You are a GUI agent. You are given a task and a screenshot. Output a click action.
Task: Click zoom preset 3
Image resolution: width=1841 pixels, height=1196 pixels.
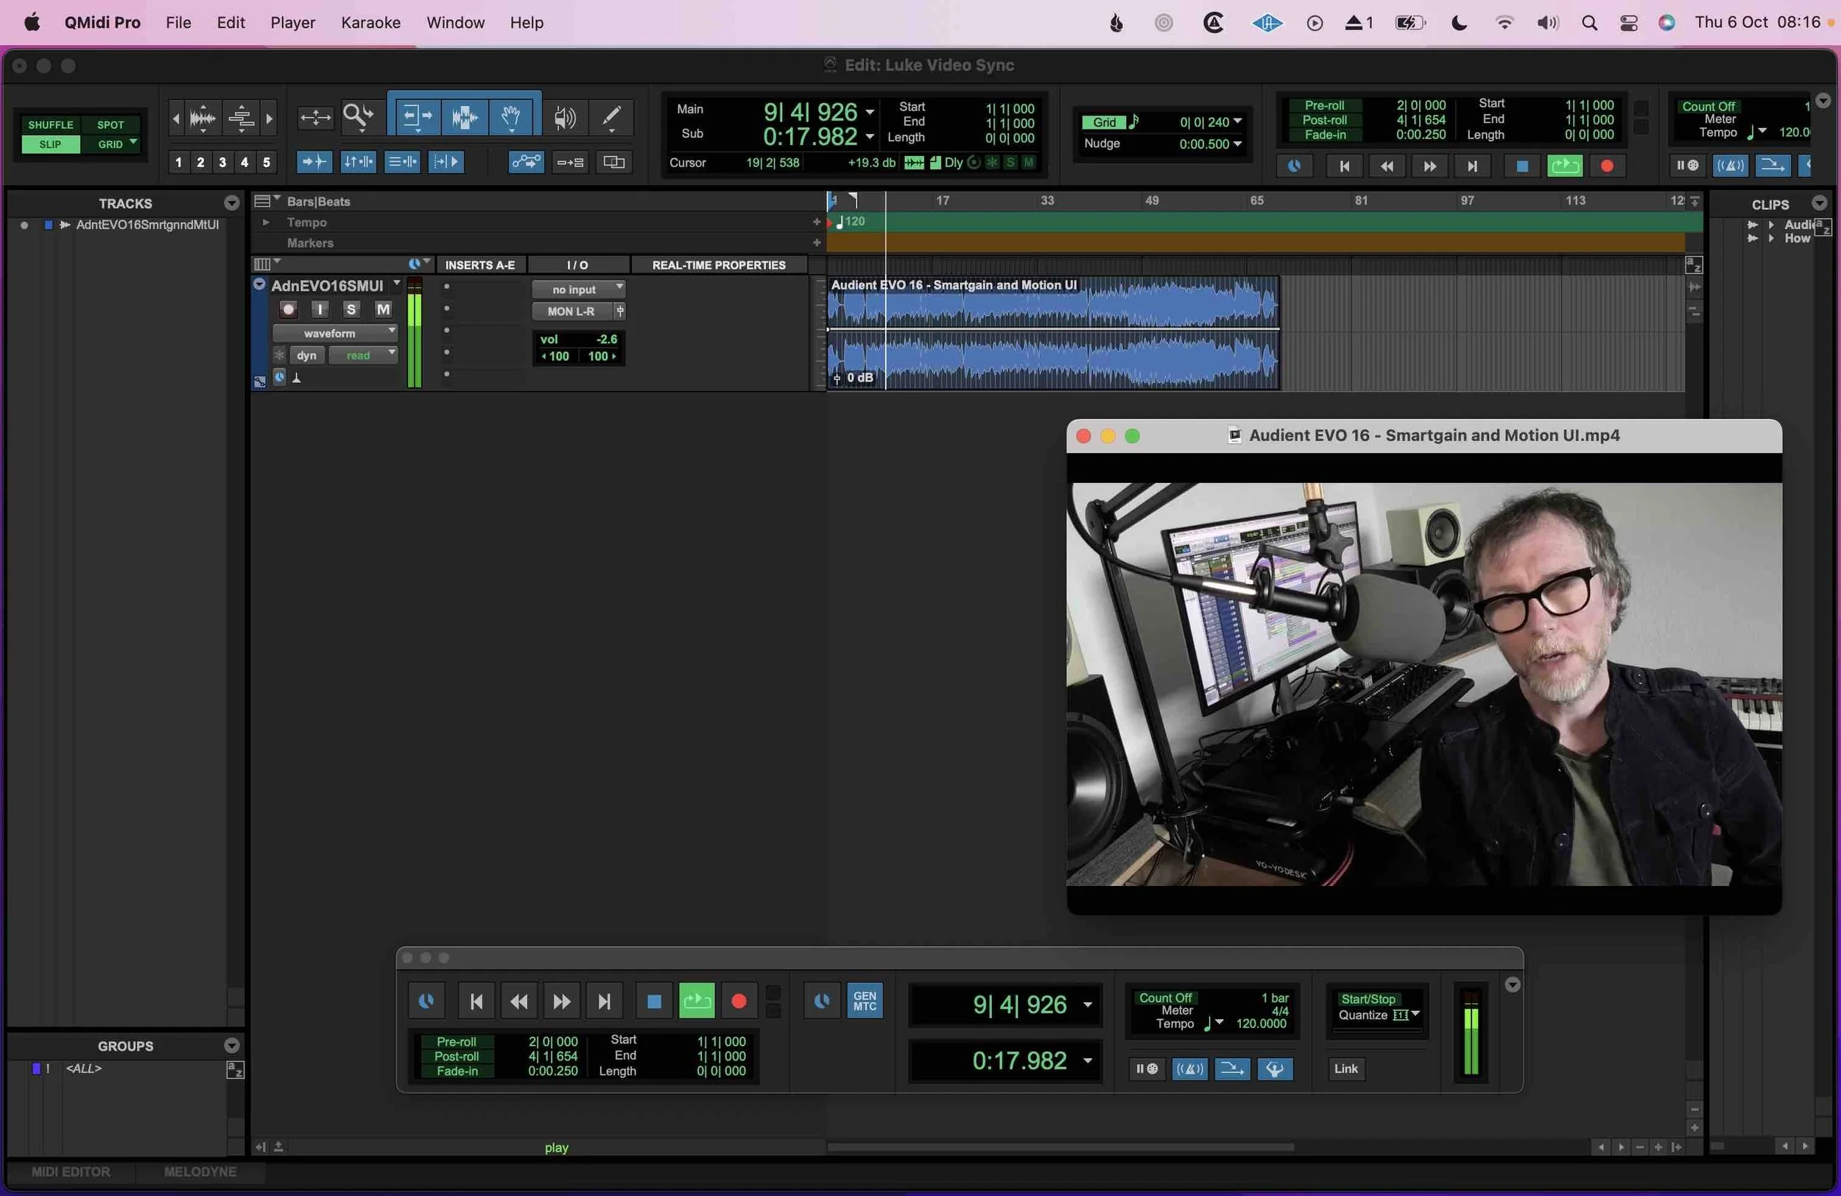tap(222, 162)
